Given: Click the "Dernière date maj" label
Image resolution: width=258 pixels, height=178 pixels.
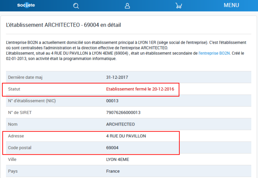Looking at the screenshot, I should 25,77.
